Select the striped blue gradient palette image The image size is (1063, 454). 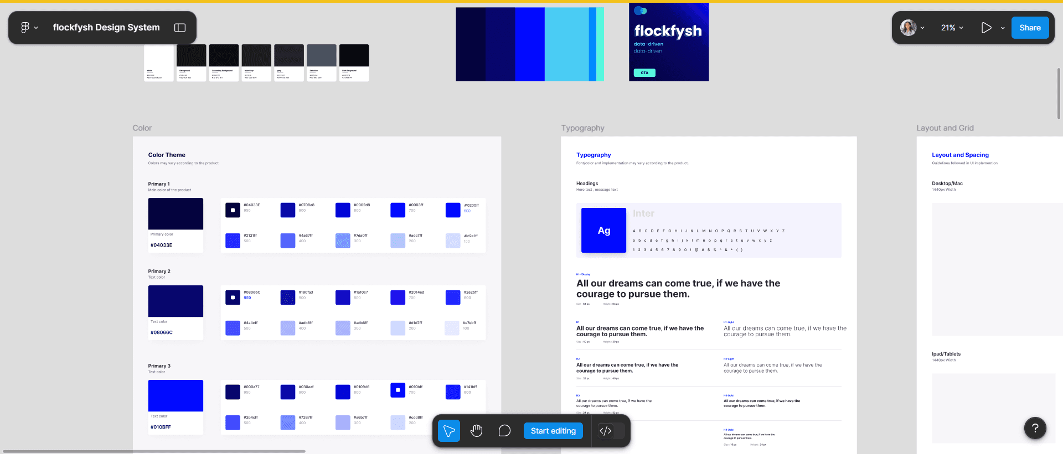click(530, 44)
